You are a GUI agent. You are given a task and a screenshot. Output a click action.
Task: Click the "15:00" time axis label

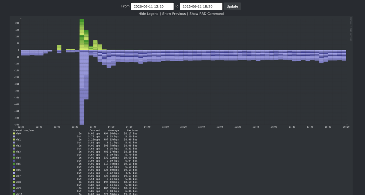click(165, 127)
